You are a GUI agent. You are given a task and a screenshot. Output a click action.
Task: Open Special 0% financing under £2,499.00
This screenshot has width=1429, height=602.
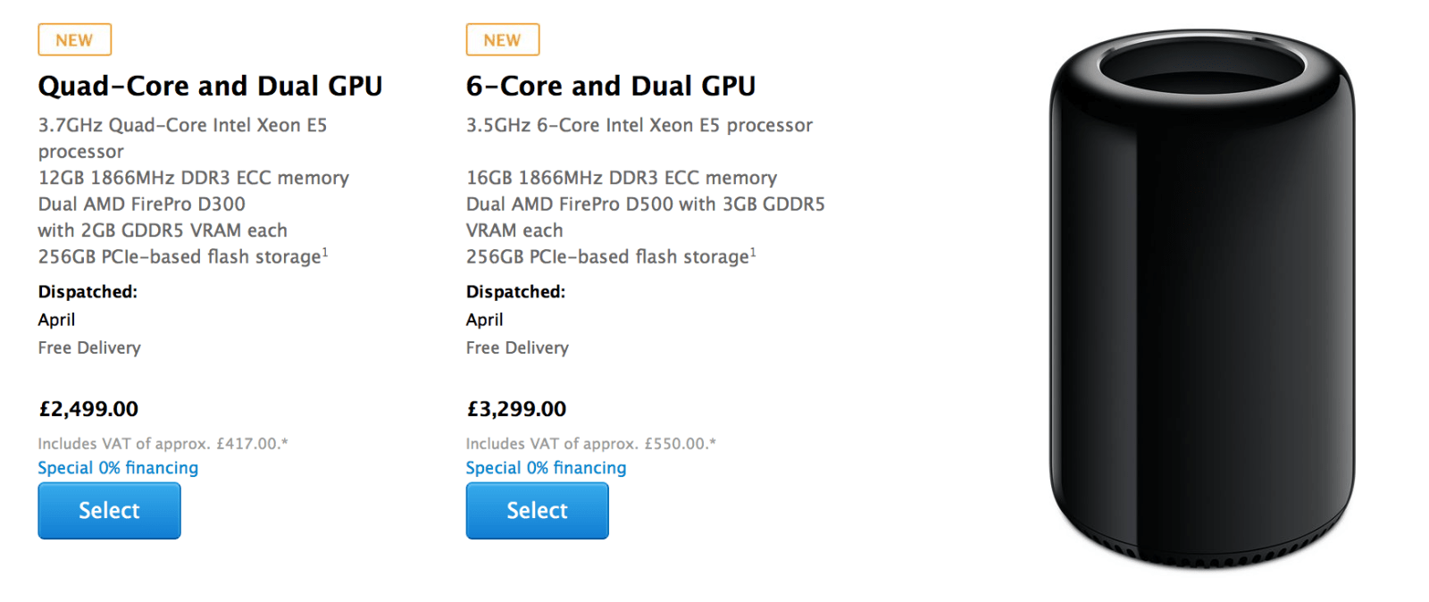tap(118, 468)
